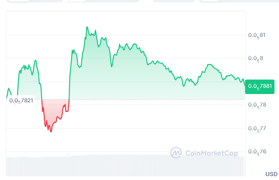
Task: Click the USD currency label
Action: (271, 174)
